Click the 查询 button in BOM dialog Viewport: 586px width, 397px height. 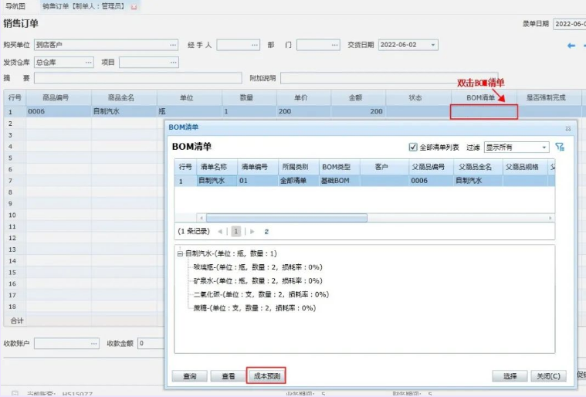click(189, 376)
